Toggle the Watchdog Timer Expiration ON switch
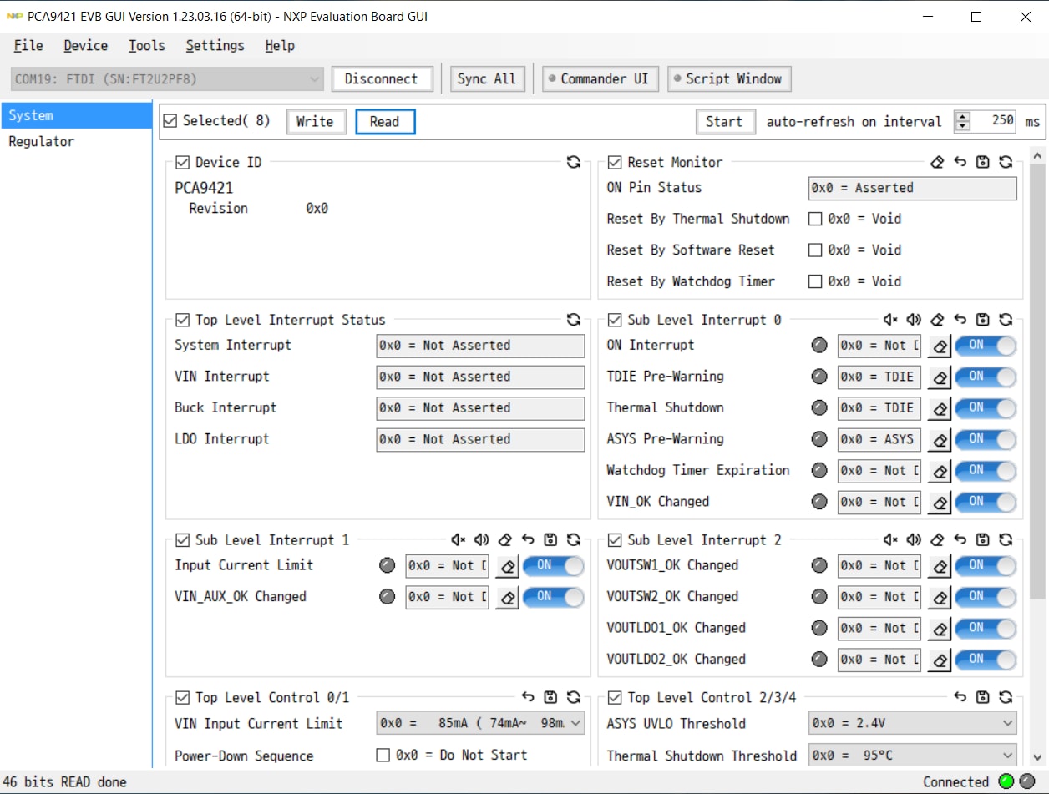Viewport: 1049px width, 794px height. tap(986, 471)
